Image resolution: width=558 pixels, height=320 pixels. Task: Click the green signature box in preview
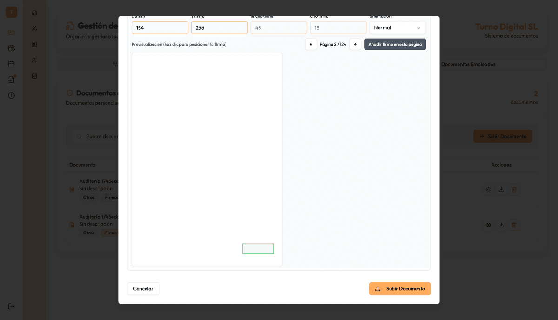click(x=258, y=249)
